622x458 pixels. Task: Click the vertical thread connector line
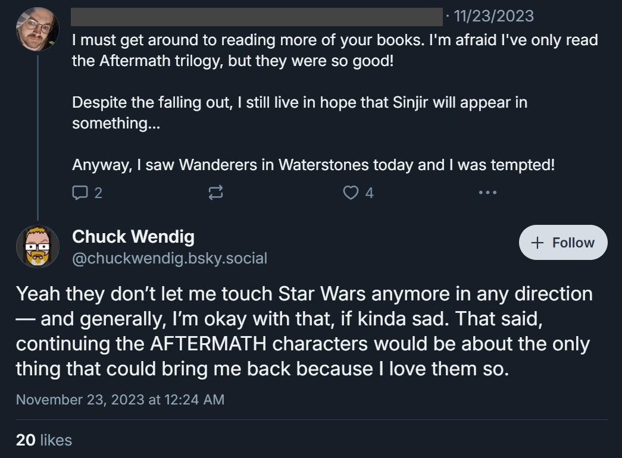point(37,137)
